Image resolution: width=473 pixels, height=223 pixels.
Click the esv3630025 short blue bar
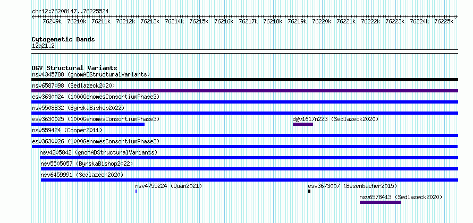coord(88,124)
